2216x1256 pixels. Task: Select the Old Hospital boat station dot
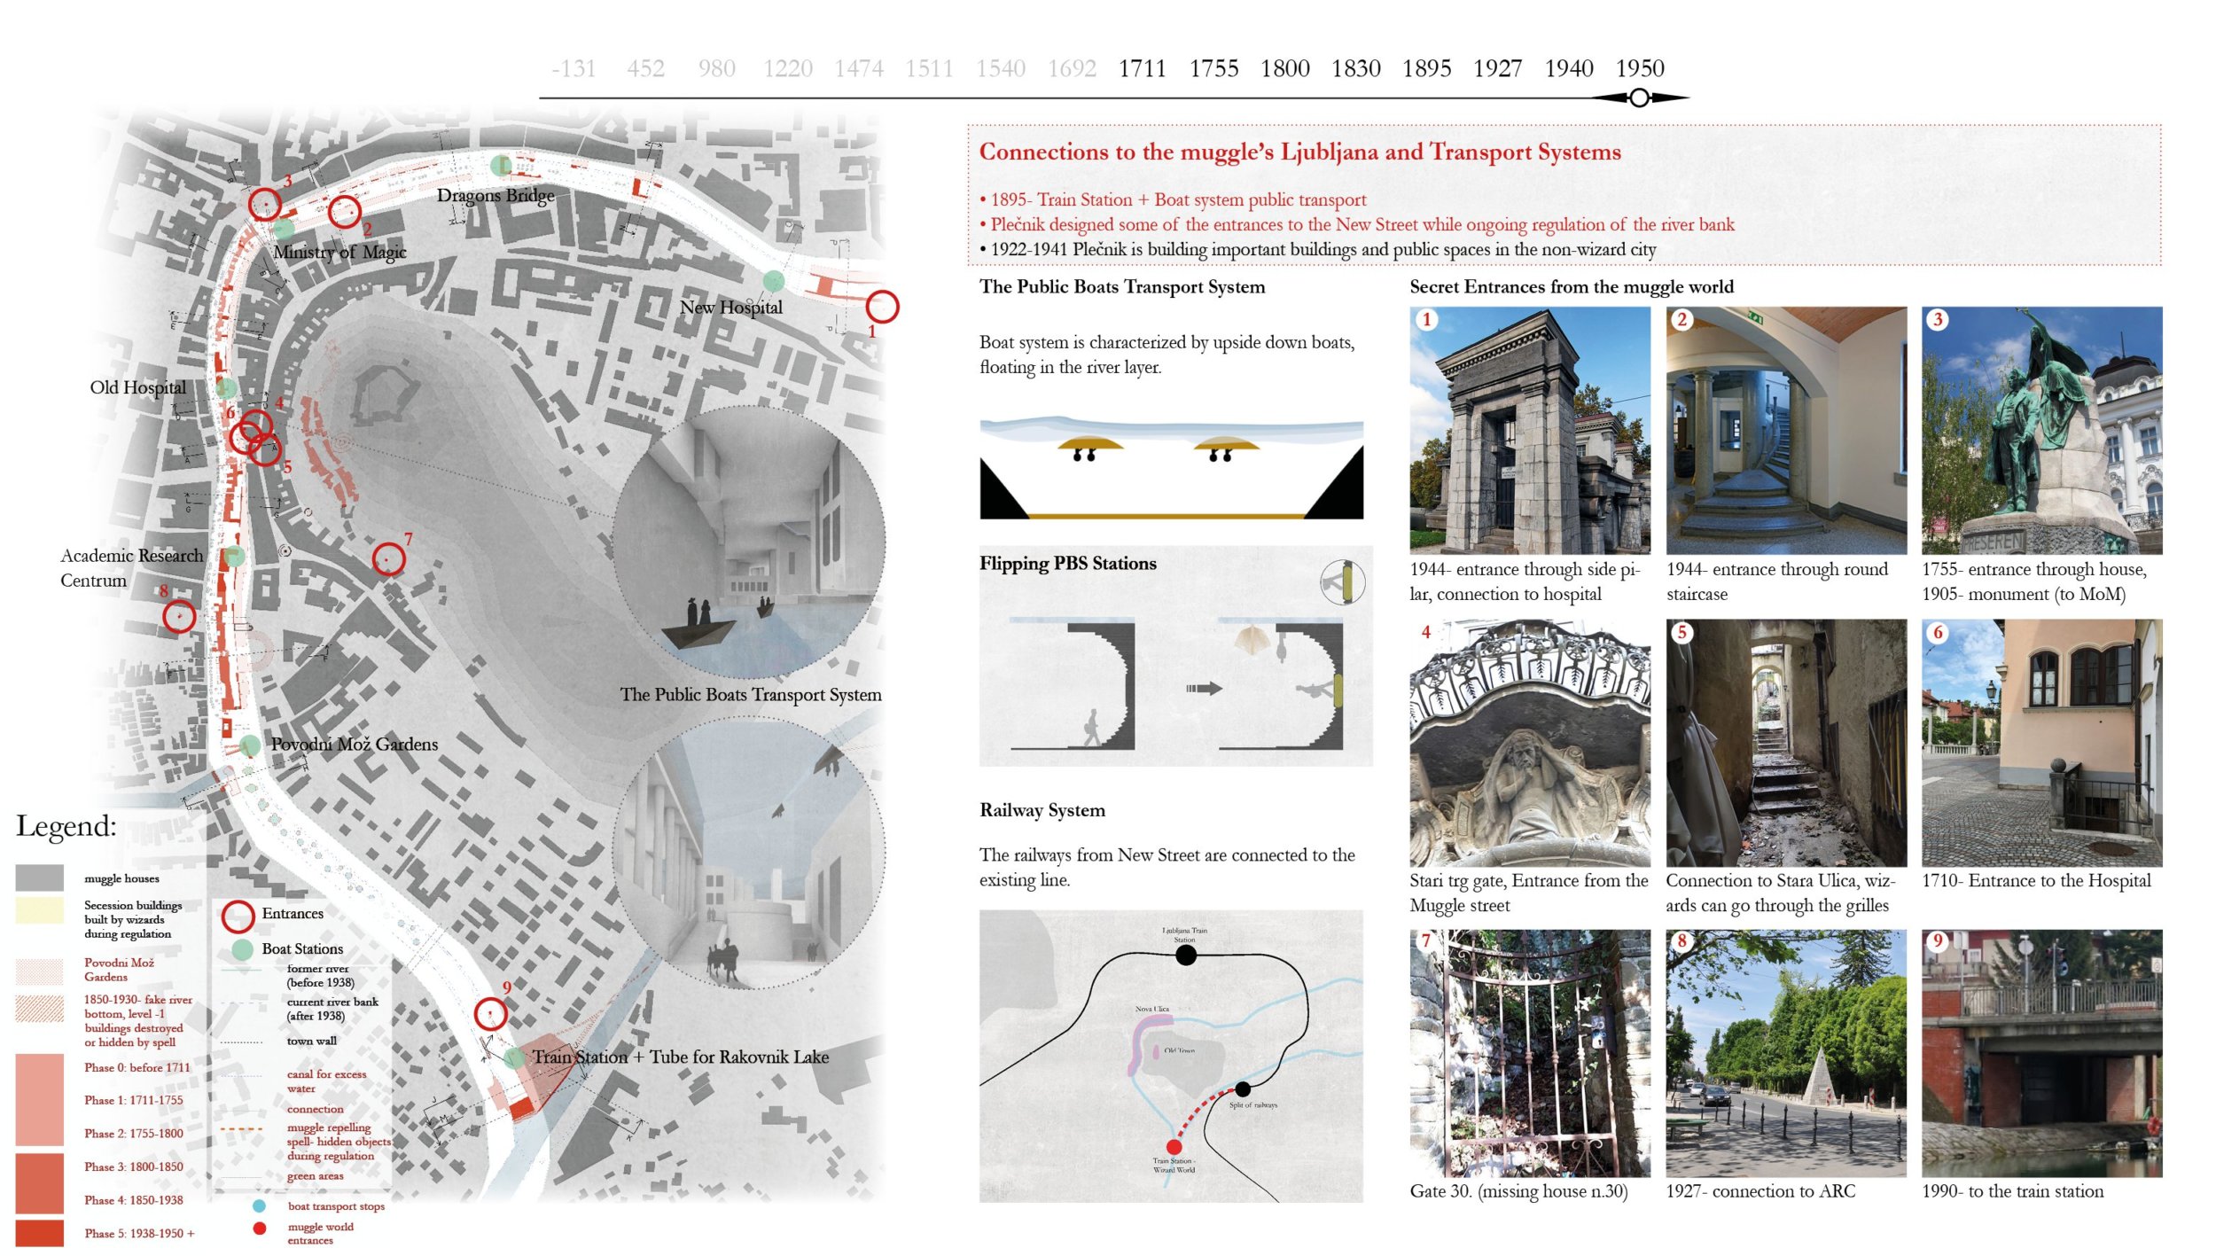click(x=227, y=387)
